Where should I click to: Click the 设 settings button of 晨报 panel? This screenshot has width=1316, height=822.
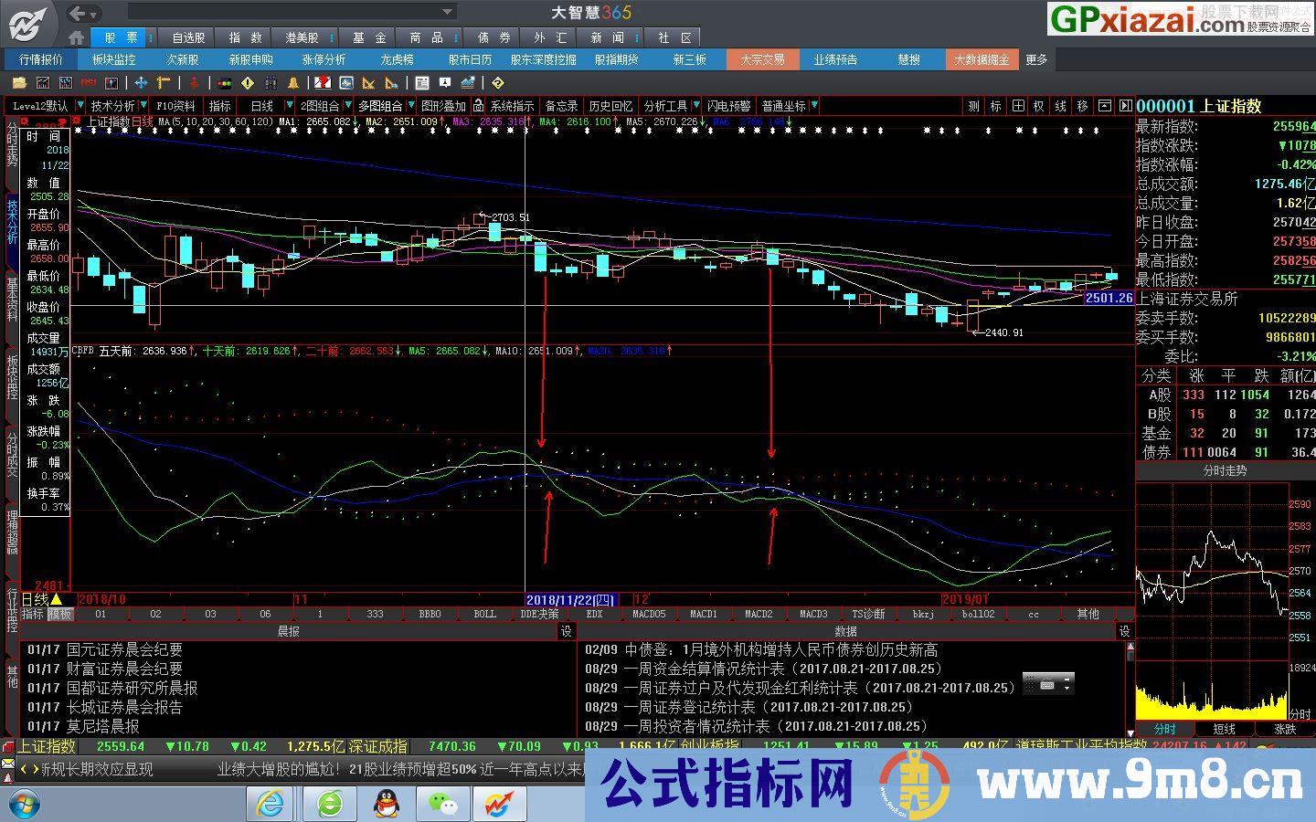[x=567, y=631]
